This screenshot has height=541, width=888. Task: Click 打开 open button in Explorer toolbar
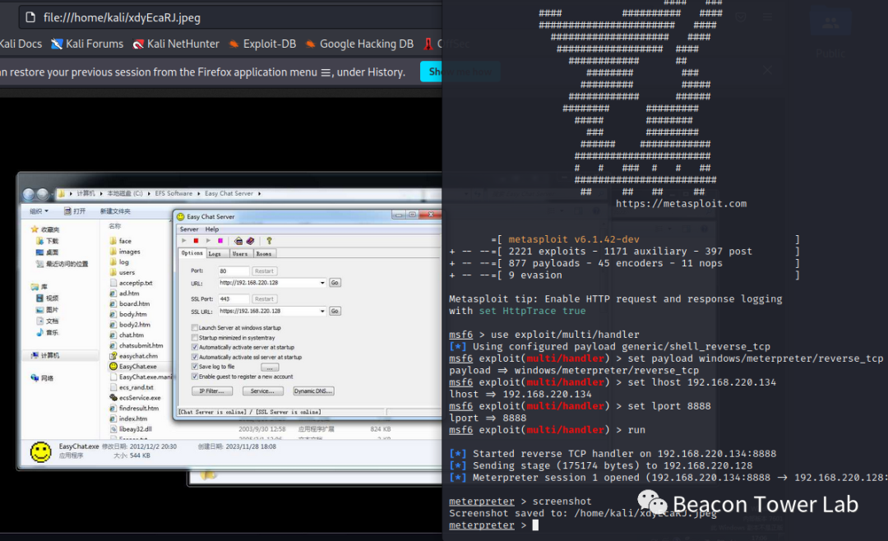click(x=75, y=211)
